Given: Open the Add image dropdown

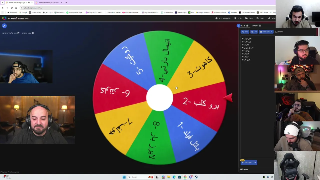Looking at the screenshot, I should pyautogui.click(x=266, y=32).
